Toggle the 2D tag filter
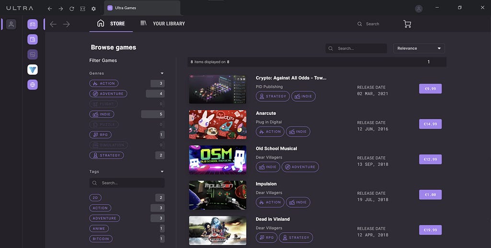This screenshot has width=491, height=248. (x=95, y=198)
